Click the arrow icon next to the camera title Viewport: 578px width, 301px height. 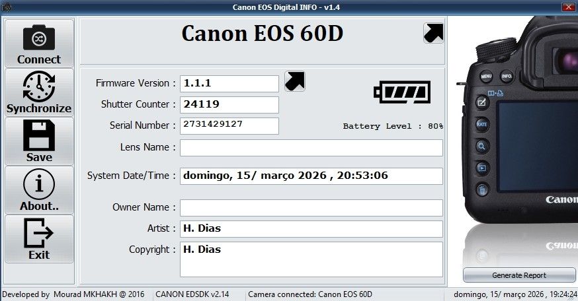click(434, 33)
